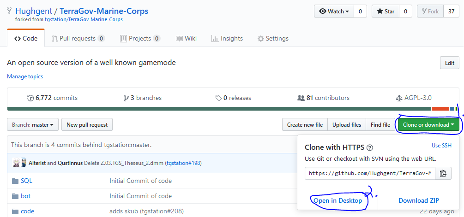Open the Watch dropdown button
This screenshot has height=217, width=464.
pyautogui.click(x=334, y=12)
